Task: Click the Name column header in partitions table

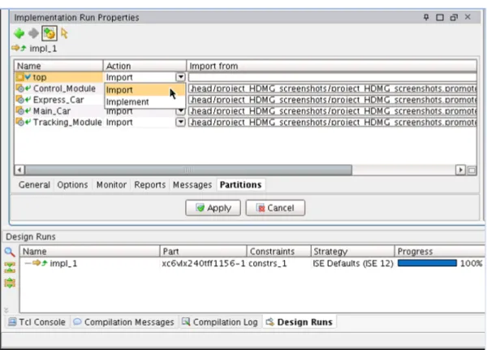Action: [x=58, y=66]
